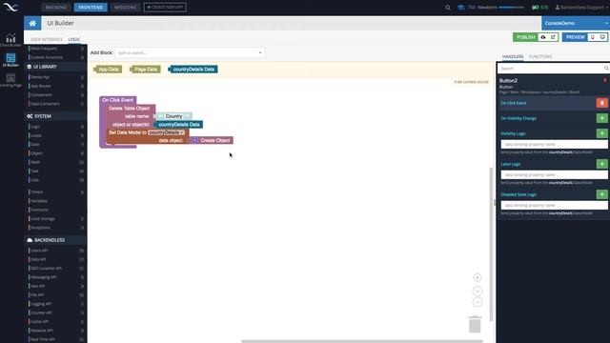Click the PUBLISH button
This screenshot has height=343, width=610.
[x=525, y=37]
